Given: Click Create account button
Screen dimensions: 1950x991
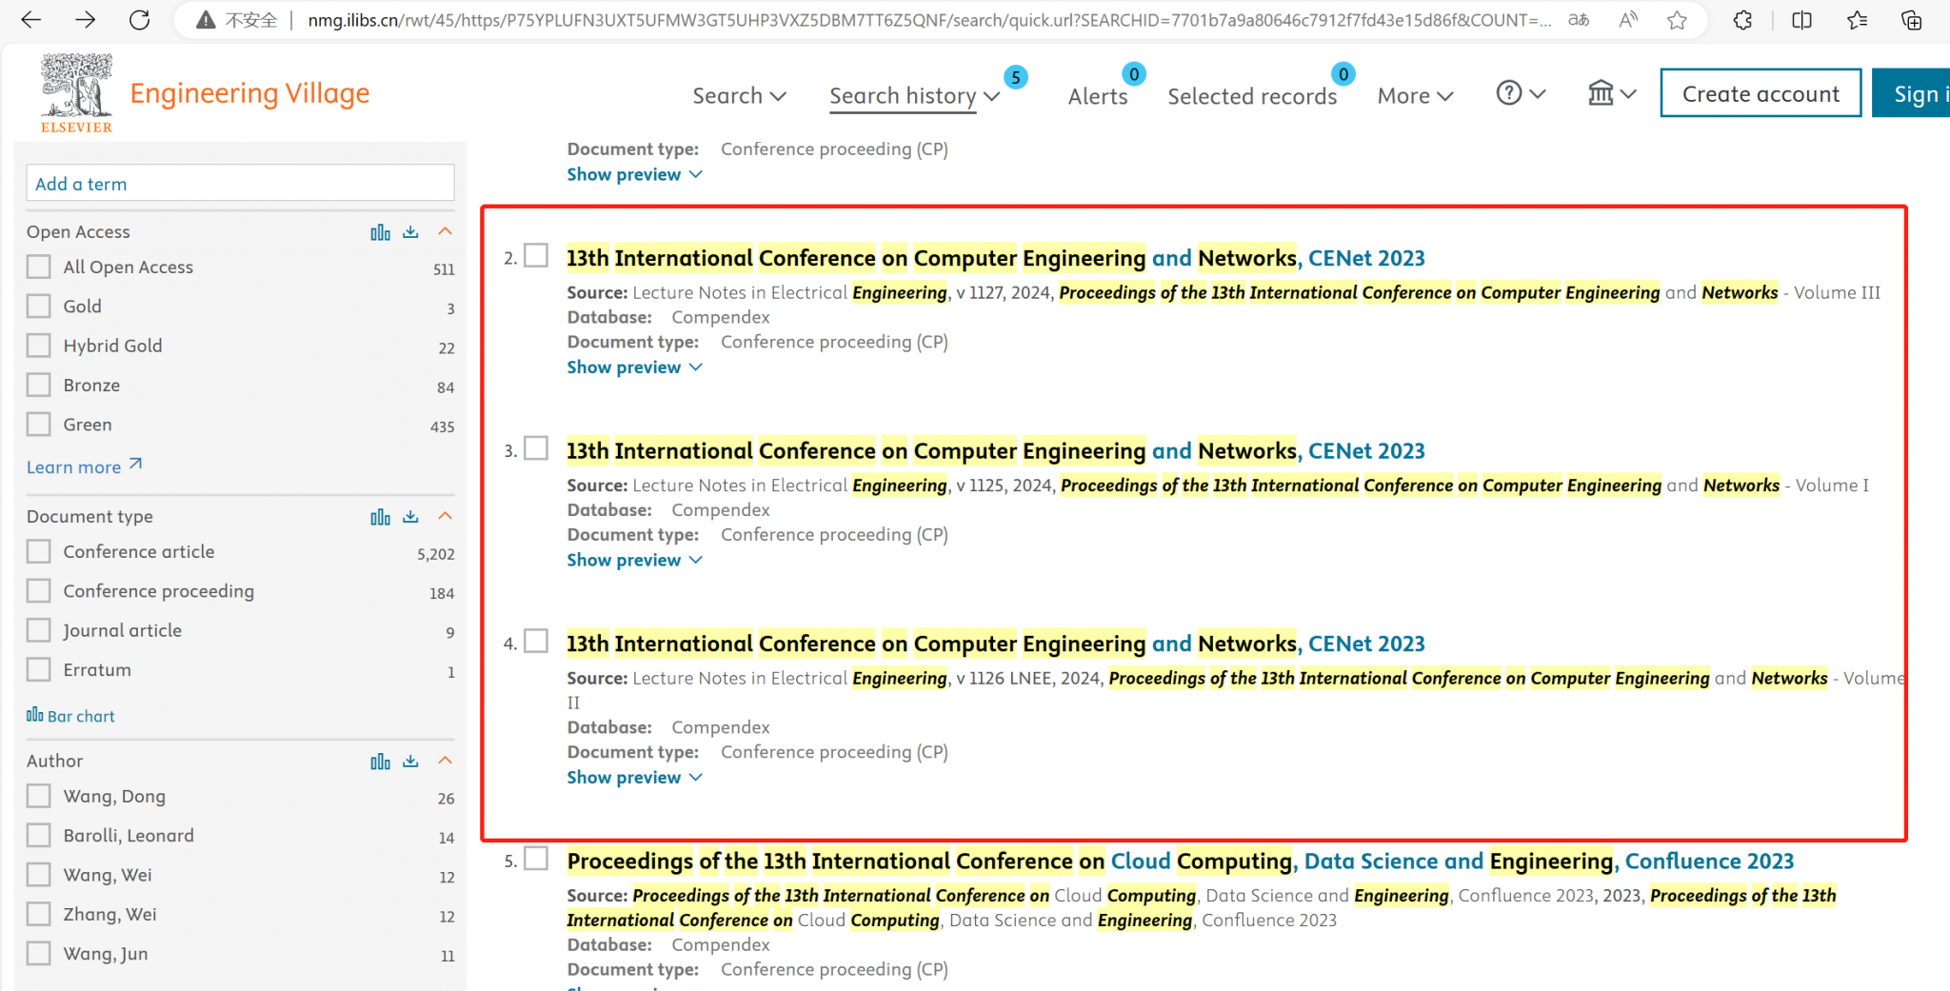Looking at the screenshot, I should pos(1761,93).
